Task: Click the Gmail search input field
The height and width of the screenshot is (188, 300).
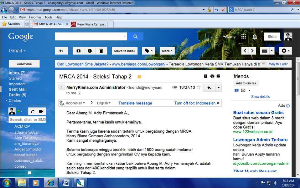Action: coord(91,36)
